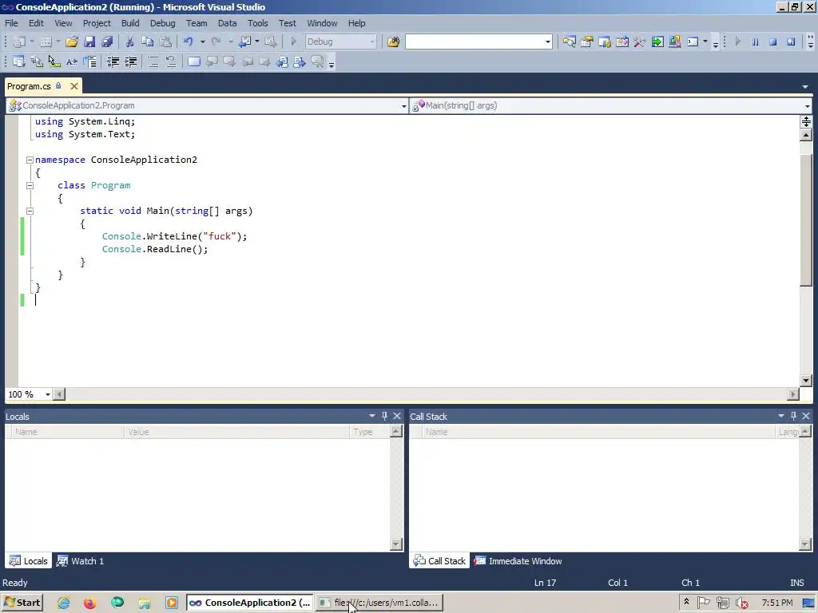This screenshot has height=613, width=818.
Task: Switch to the Immediate Window tab
Action: (x=518, y=561)
